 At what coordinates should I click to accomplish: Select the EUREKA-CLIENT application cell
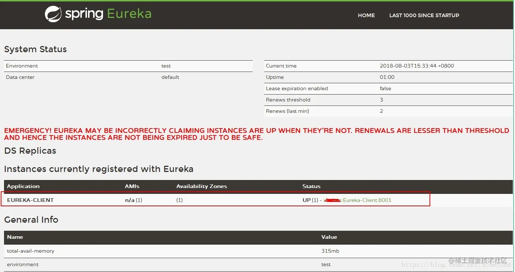(x=30, y=200)
